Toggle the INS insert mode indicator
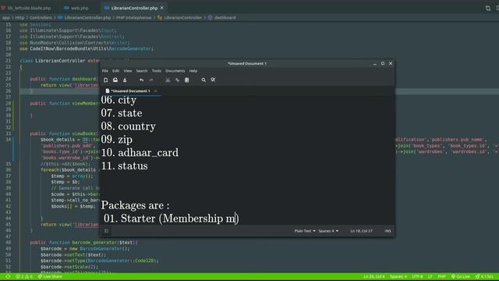Image resolution: width=499 pixels, height=281 pixels. (x=388, y=231)
